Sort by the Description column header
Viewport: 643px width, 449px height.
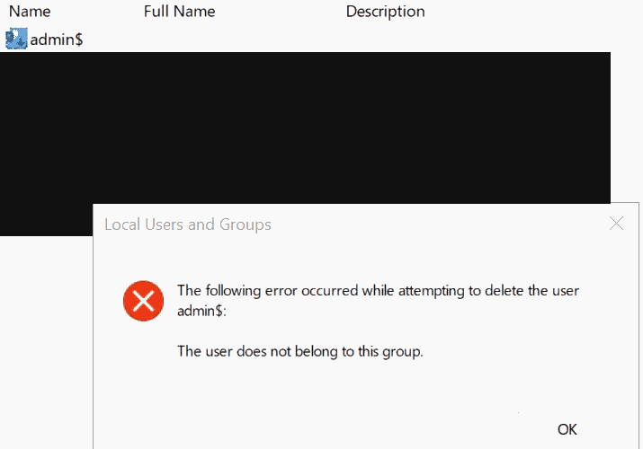tap(386, 12)
